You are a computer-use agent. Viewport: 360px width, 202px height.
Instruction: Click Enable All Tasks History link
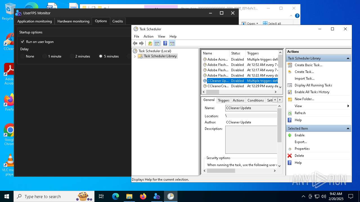(312, 92)
